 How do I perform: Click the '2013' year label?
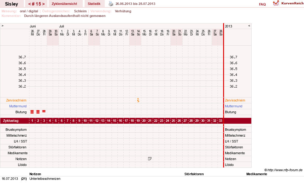(x=228, y=26)
